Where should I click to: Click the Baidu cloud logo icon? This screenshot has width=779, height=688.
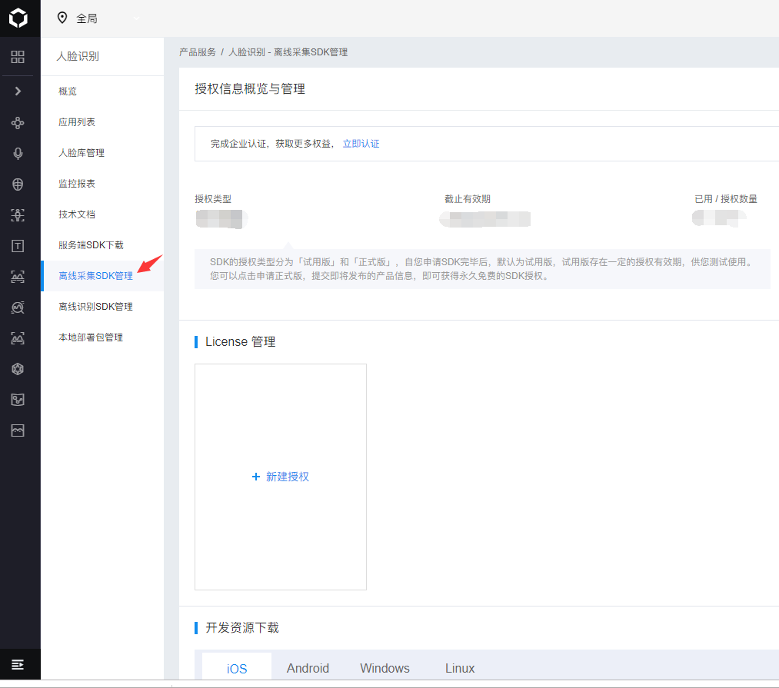pos(18,18)
